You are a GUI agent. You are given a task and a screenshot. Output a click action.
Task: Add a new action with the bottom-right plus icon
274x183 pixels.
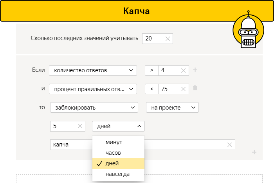[254, 152]
